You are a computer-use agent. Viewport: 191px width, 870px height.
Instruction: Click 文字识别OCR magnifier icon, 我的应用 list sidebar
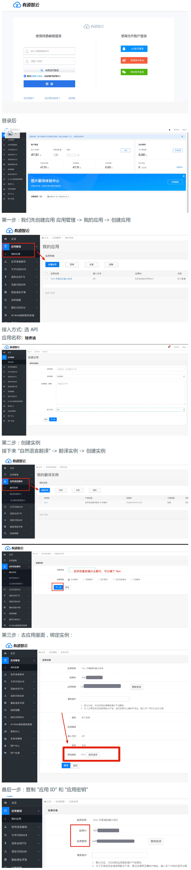pyautogui.click(x=5, y=269)
